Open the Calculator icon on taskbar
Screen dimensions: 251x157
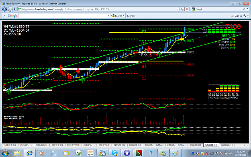coord(54,153)
